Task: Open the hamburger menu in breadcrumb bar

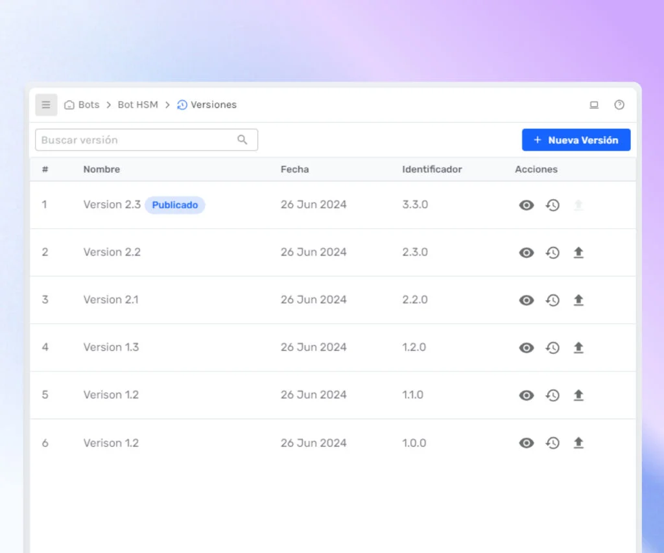Action: click(x=46, y=105)
